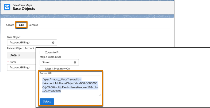
Task: Click the Map It Zoom Level label
Action: pyautogui.click(x=50, y=57)
